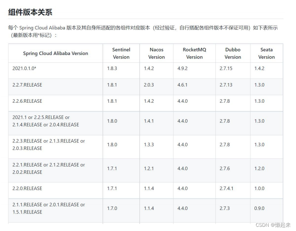
Task: Click Dubbo value 2.7.6
Action: (225, 168)
